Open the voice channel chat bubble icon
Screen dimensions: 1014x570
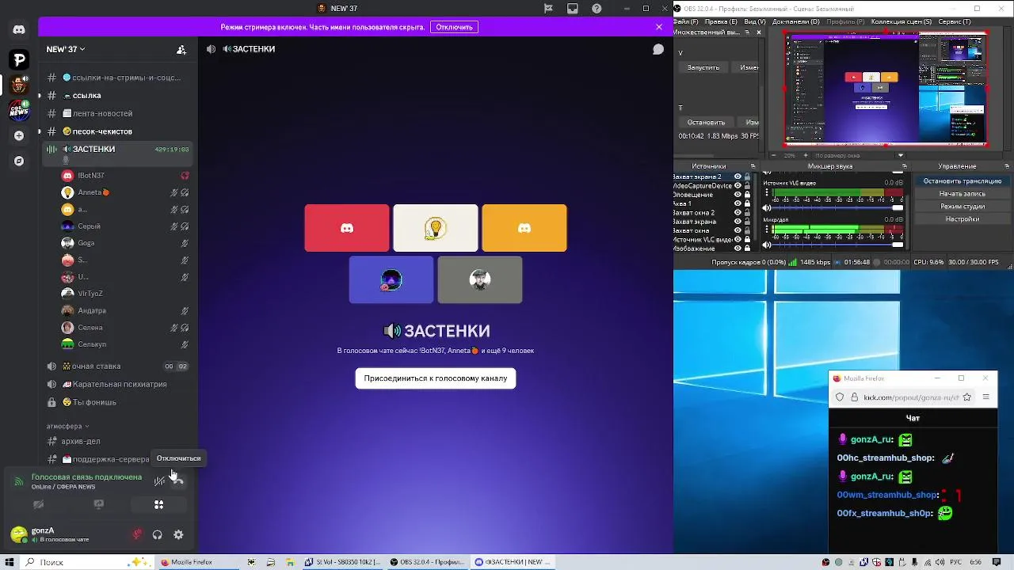click(x=658, y=49)
